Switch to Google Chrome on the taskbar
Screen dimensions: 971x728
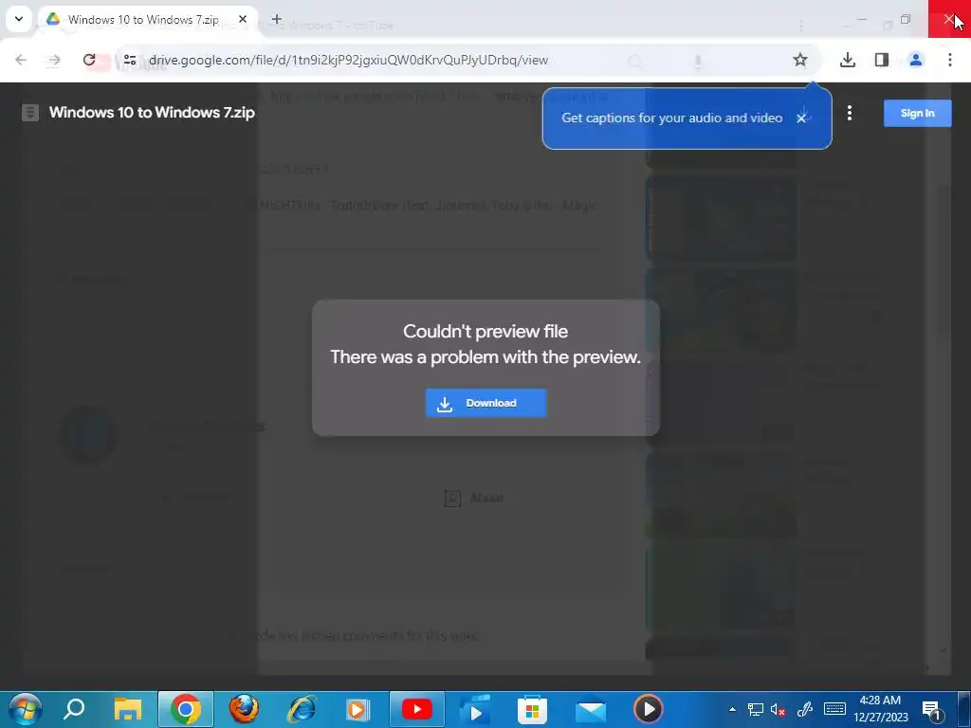tap(186, 709)
